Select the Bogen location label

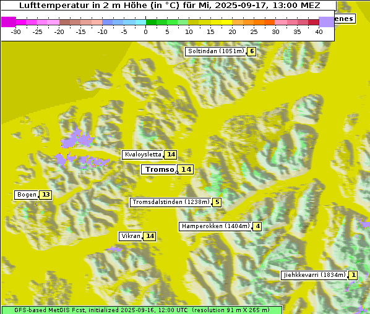[x=27, y=195]
